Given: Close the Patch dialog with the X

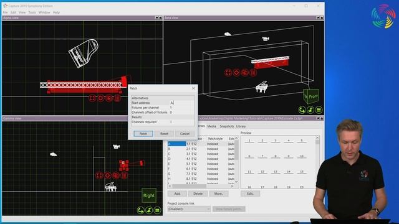Looking at the screenshot, I should [193, 88].
